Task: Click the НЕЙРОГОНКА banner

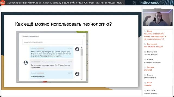Action: [149, 3]
